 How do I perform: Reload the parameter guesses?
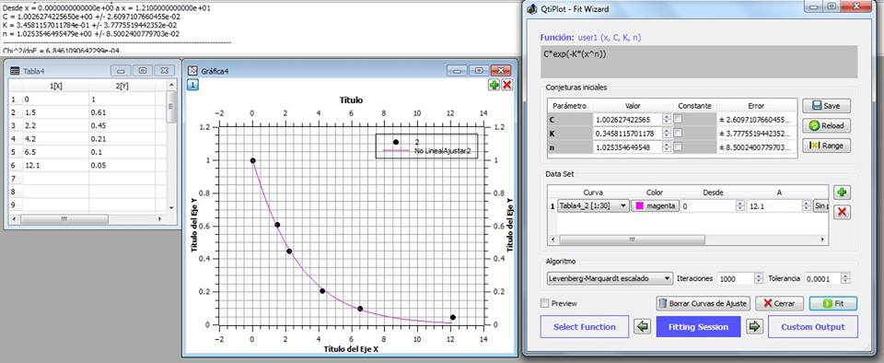pyautogui.click(x=827, y=125)
